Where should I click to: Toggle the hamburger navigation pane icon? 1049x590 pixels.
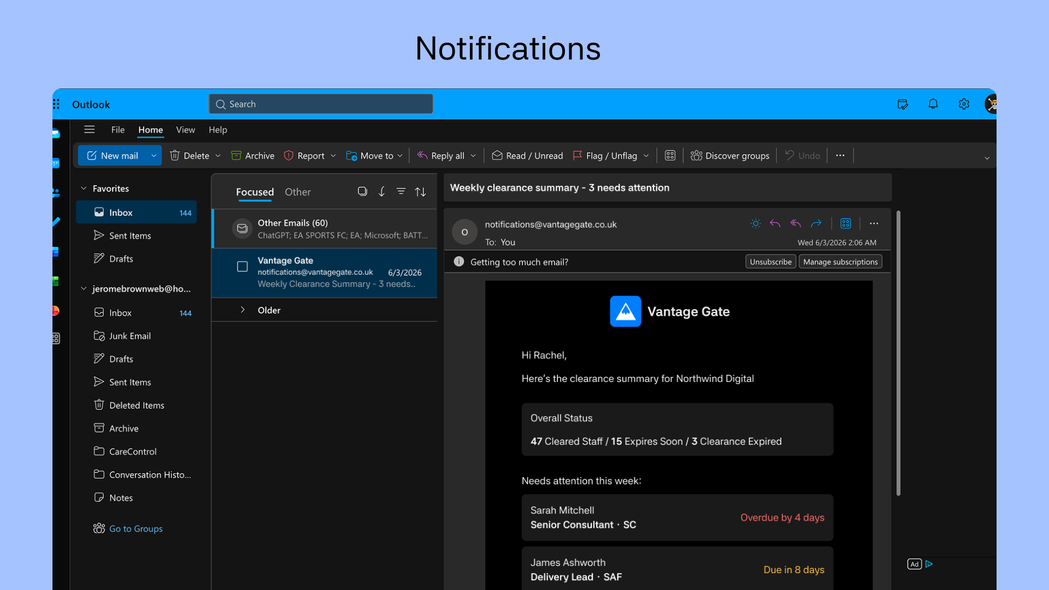[x=90, y=129]
